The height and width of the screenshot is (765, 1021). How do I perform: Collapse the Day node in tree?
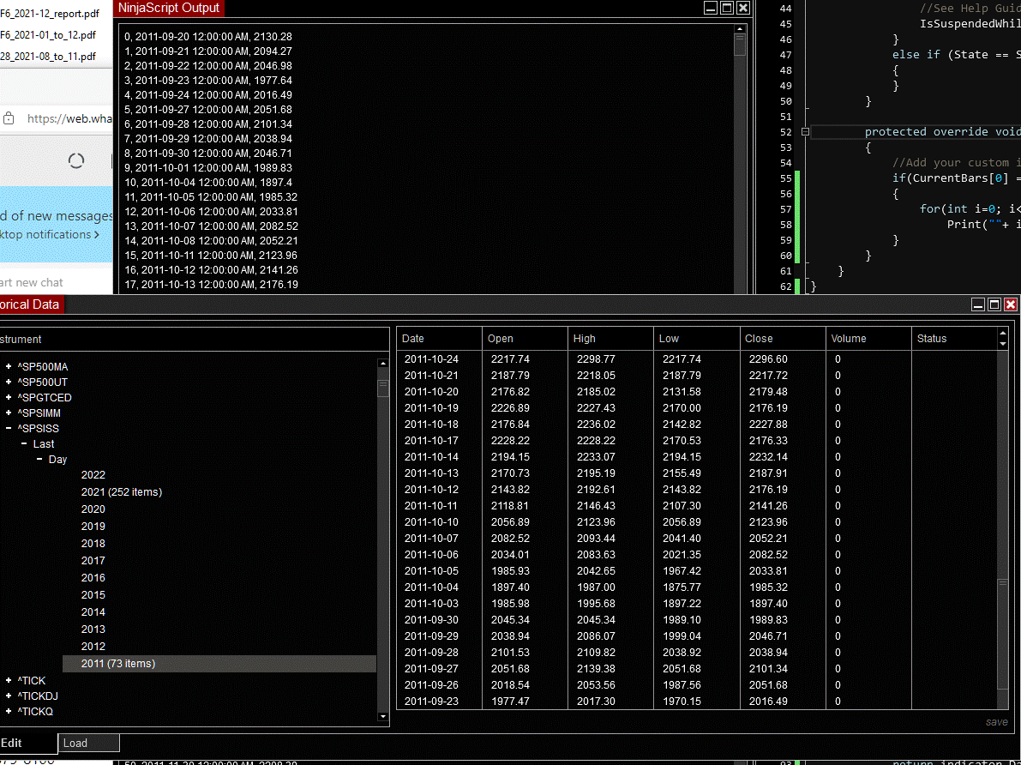39,460
